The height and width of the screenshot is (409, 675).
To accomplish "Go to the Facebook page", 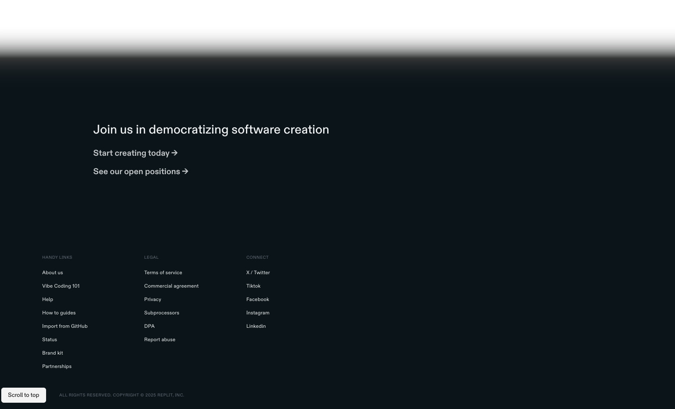I will [x=258, y=299].
